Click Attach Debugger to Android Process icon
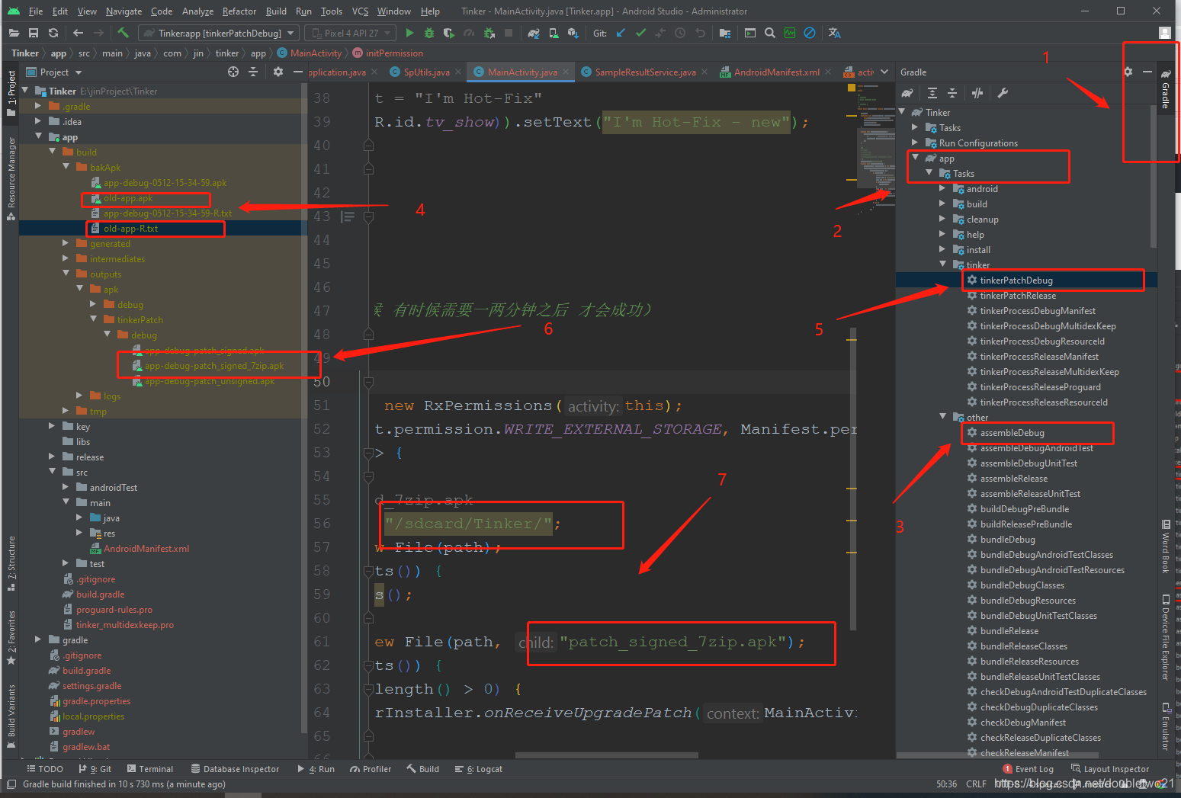Screen dimensions: 1181x798 tap(489, 33)
